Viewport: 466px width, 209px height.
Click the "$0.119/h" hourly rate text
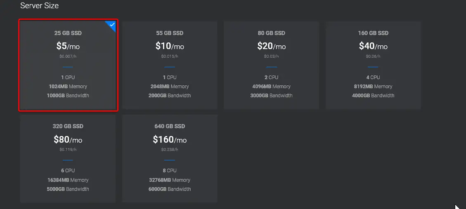click(x=68, y=149)
